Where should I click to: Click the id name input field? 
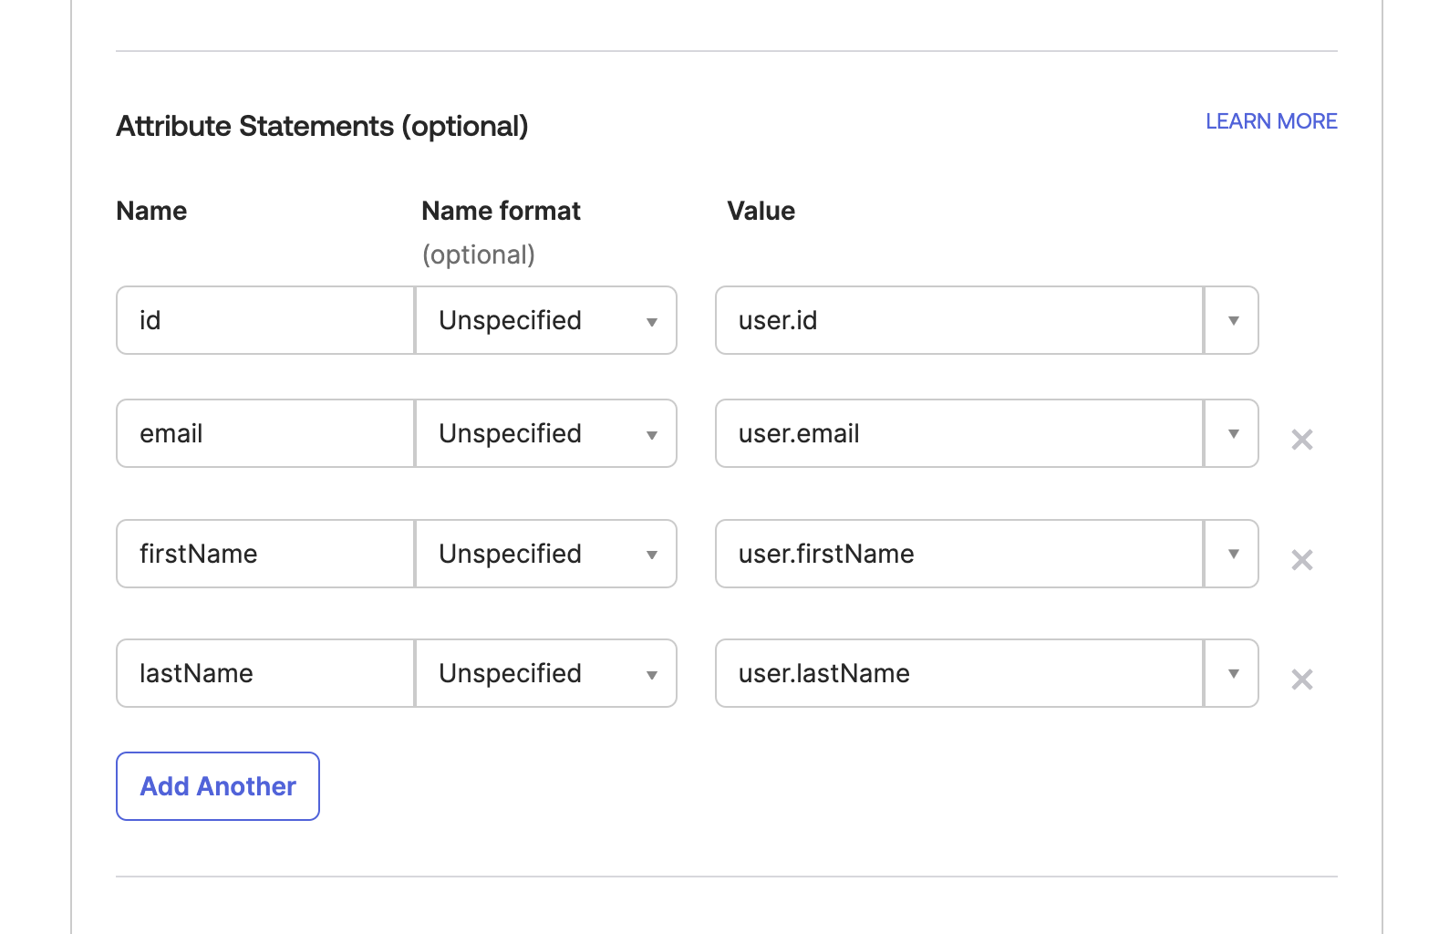click(x=265, y=320)
